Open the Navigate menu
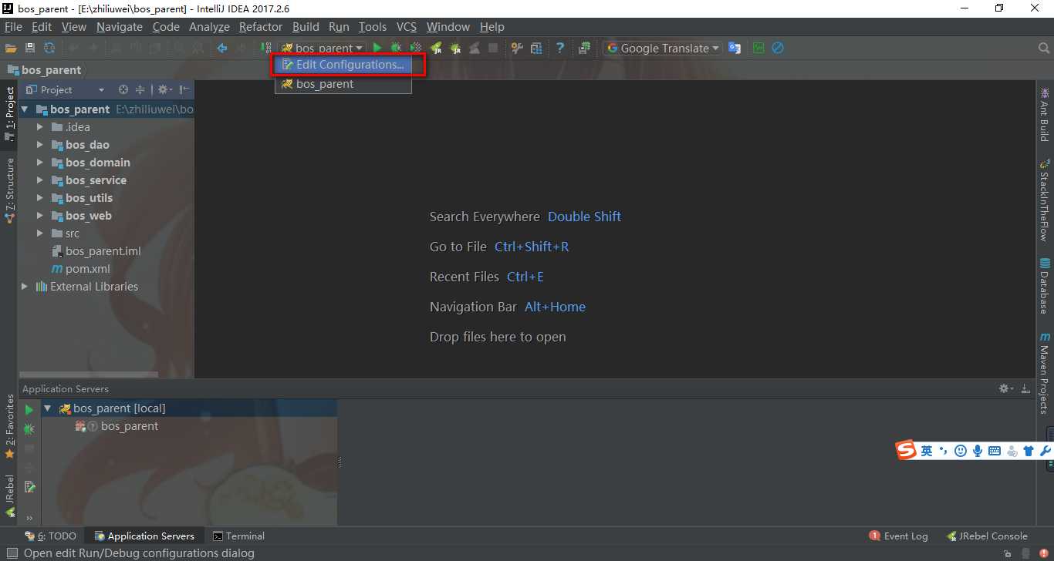 coord(120,27)
